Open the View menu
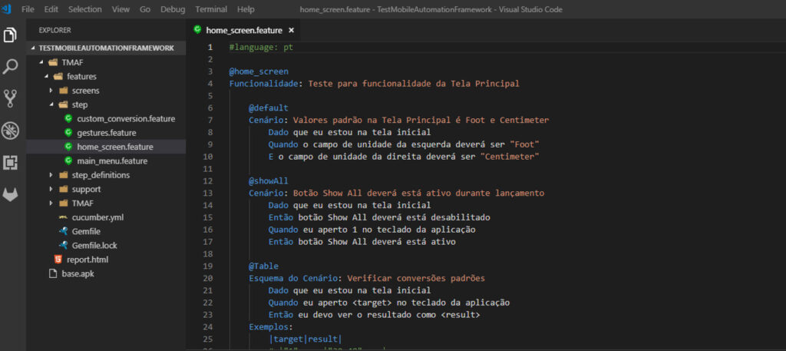The height and width of the screenshot is (351, 786). 121,9
